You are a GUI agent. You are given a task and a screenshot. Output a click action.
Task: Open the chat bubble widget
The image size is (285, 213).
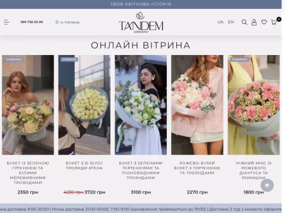click(x=267, y=185)
